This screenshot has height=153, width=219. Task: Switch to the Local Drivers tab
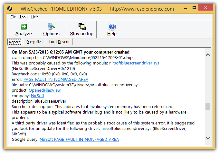tap(59, 42)
